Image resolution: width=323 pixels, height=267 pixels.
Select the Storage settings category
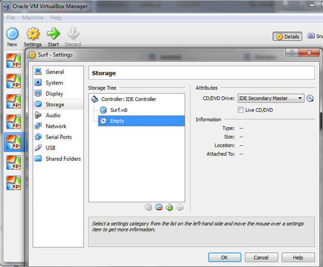[x=58, y=104]
